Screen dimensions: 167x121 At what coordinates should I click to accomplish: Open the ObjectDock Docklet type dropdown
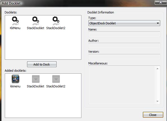pos(124,23)
